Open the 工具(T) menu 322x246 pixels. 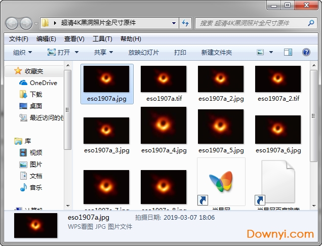[102, 39]
